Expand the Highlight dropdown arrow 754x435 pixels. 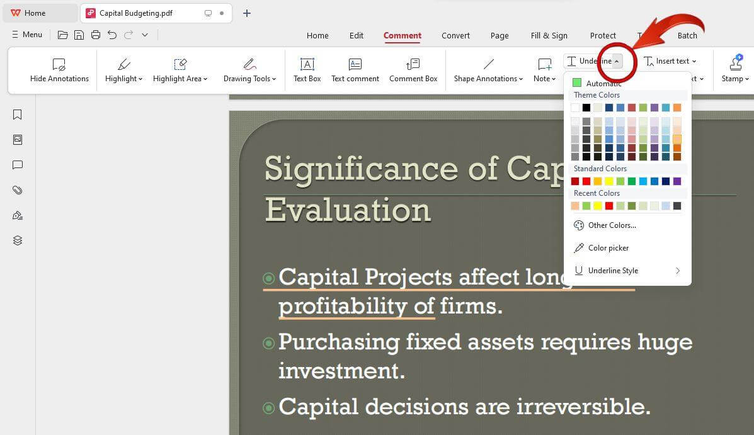click(140, 79)
